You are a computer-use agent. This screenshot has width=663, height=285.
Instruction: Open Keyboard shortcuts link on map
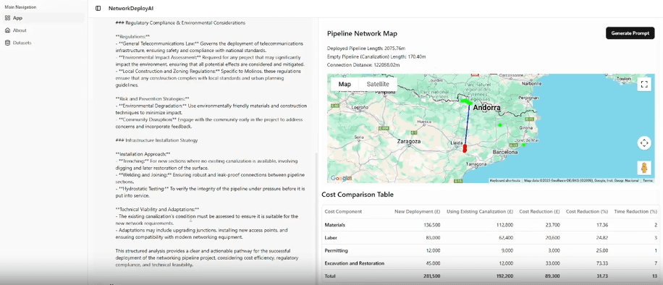(x=505, y=181)
